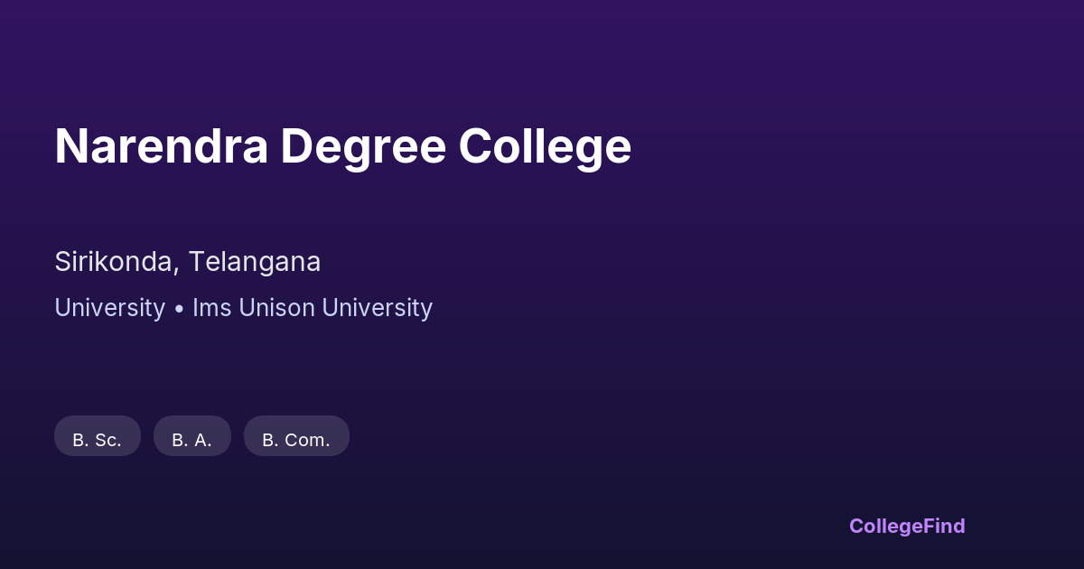The width and height of the screenshot is (1084, 569).
Task: Click the word College in the heading
Action: (x=545, y=146)
